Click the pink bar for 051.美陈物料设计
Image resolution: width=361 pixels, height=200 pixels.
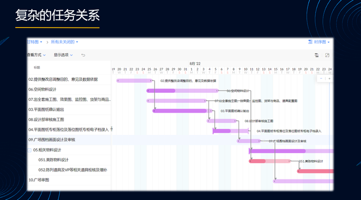pyautogui.click(x=270, y=161)
